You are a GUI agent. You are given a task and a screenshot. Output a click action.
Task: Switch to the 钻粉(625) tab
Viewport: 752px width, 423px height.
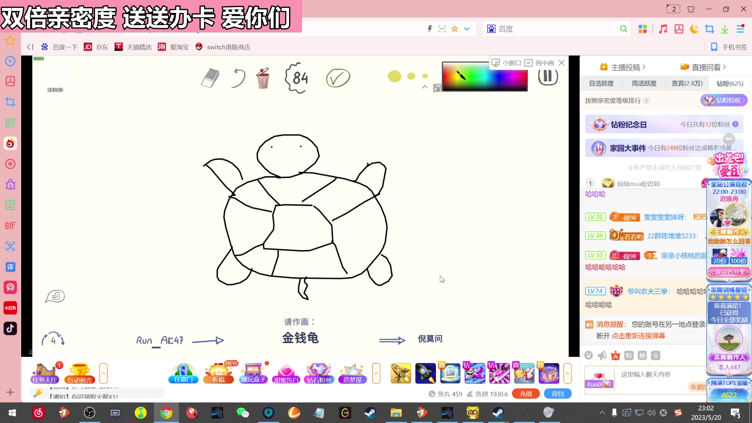(728, 83)
